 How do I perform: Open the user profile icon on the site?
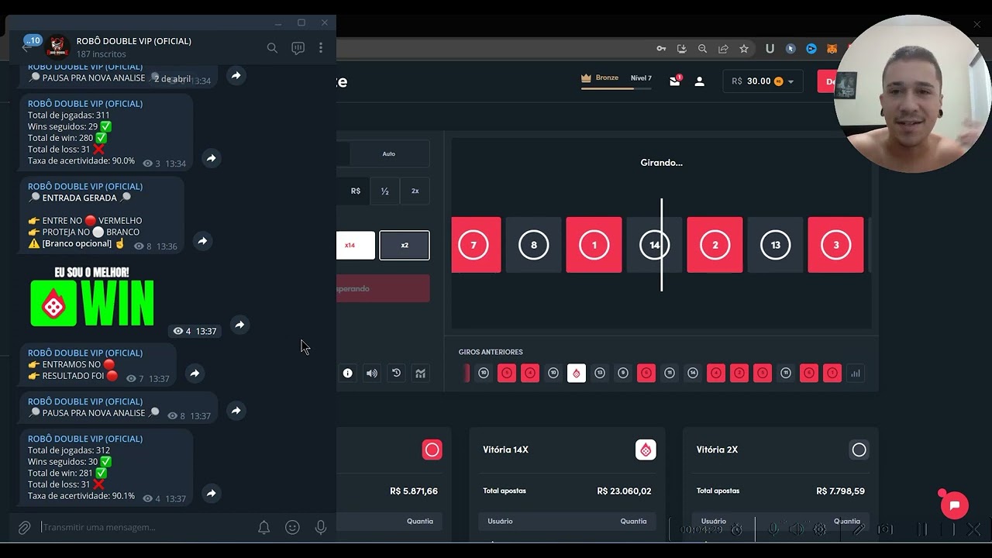pos(699,81)
